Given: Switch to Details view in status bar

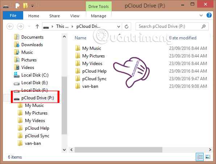Looking at the screenshot, I should coord(200,157).
